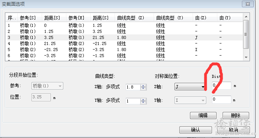This screenshot has width=259, height=138.
Task: Select table row 3 starting at 3.25
Action: point(124,37)
